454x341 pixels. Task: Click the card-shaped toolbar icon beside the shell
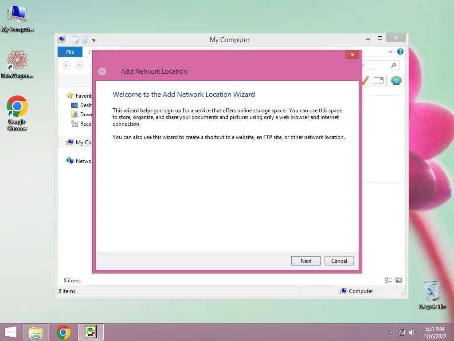(379, 80)
